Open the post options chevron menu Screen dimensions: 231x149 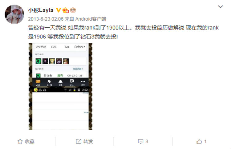[221, 7]
